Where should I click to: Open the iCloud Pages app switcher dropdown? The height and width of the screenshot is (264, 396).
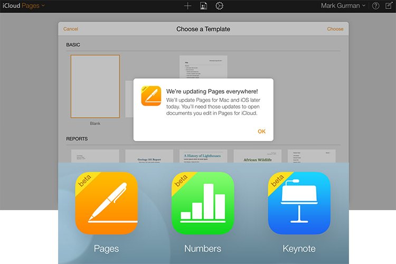click(x=23, y=6)
